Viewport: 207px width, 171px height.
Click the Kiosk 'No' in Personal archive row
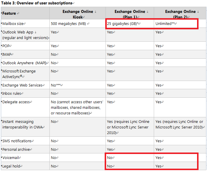pyautogui.click(x=54, y=149)
